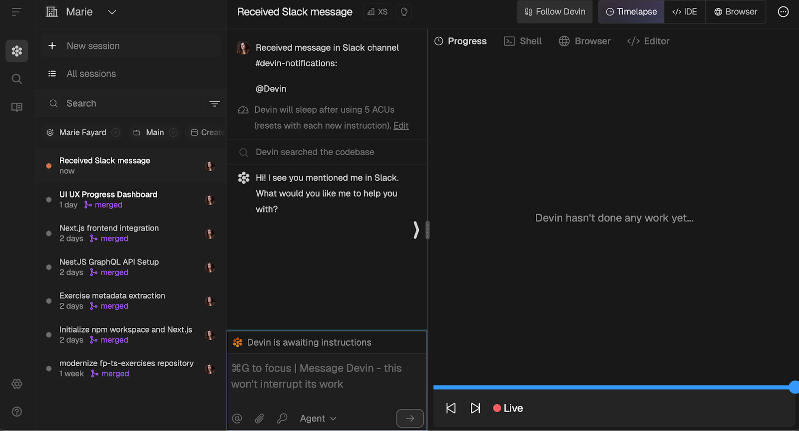799x431 pixels.
Task: Click avatar on Exercise metadata extraction row
Action: pos(210,301)
